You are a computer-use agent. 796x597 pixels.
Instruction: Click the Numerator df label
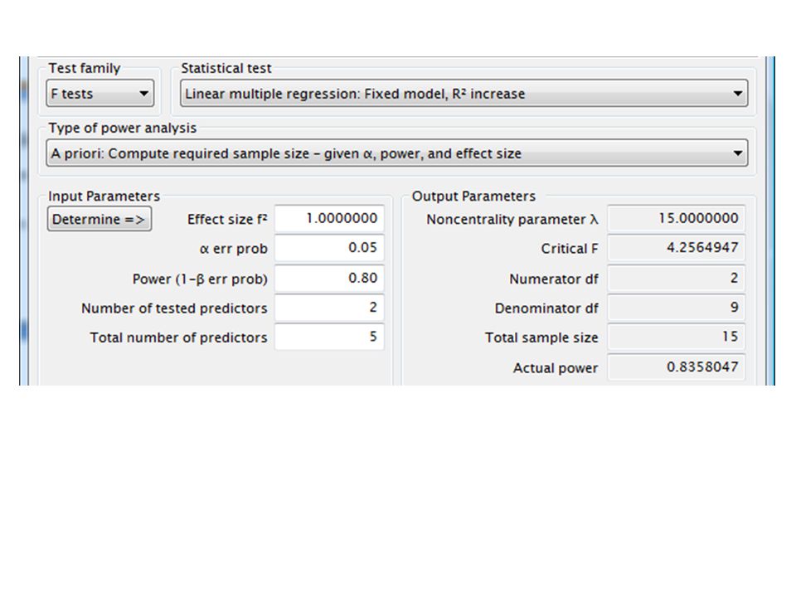coord(554,279)
